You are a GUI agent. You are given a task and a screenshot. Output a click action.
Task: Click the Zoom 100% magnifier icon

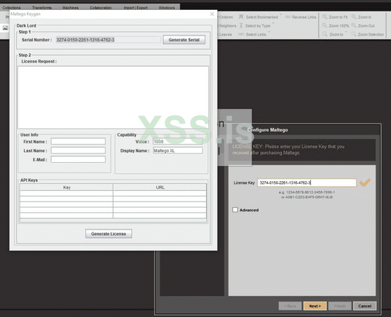[x=325, y=25]
